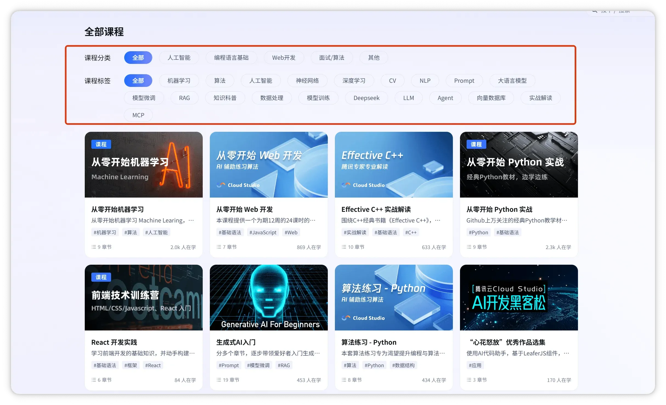Screen dimensions: 666x405
Task: Click chapter list icon on 生成式AI入门 card
Action: click(219, 380)
